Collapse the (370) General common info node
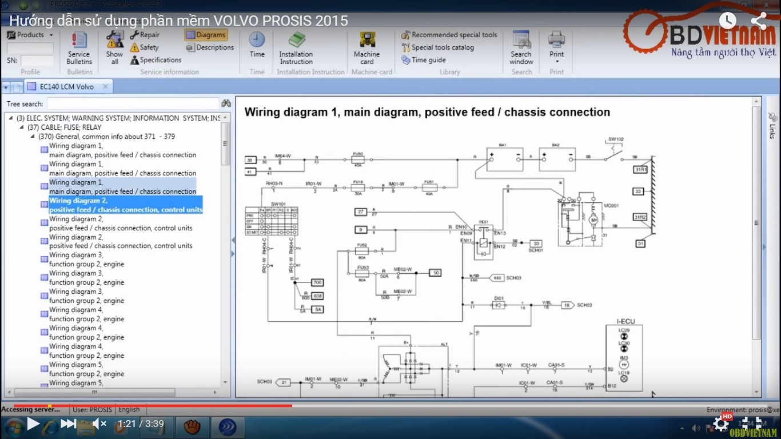Screen dimensions: 781x439 click(33, 137)
